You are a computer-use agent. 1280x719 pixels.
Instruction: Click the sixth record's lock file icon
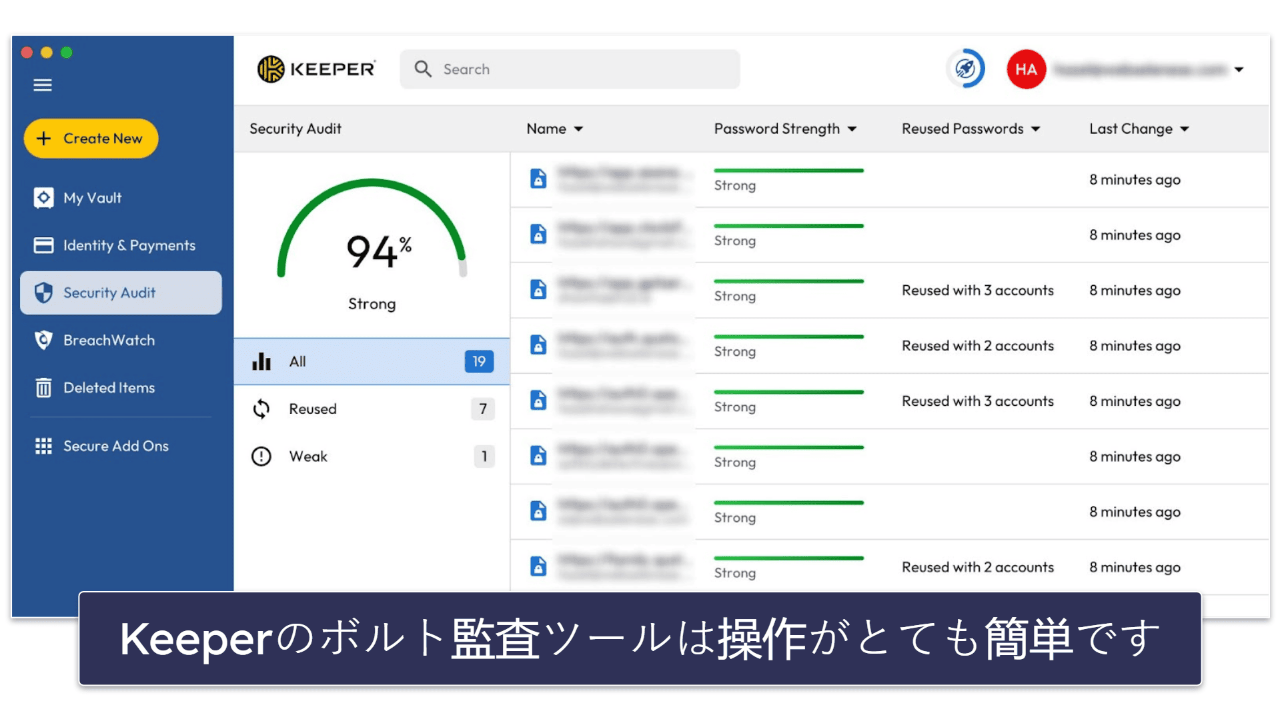pos(538,456)
